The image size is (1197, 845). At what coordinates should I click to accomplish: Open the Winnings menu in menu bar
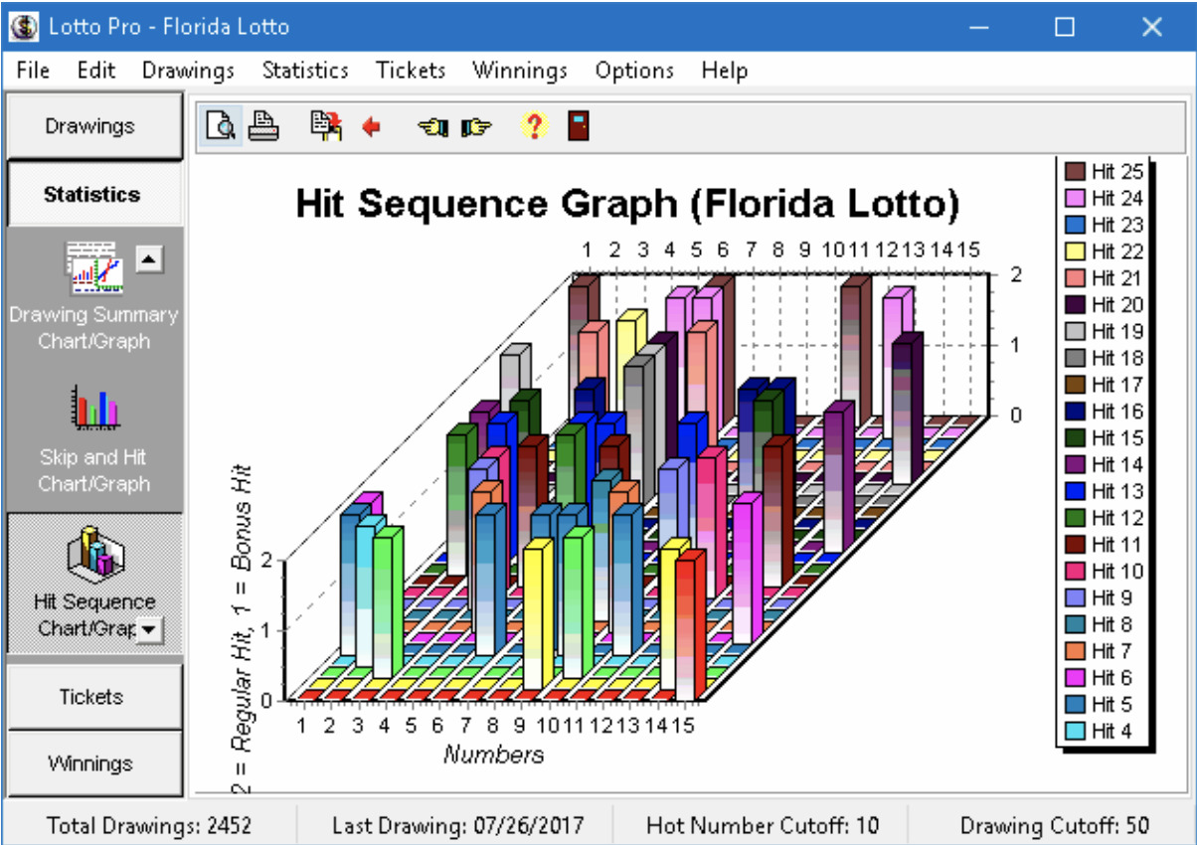point(520,71)
